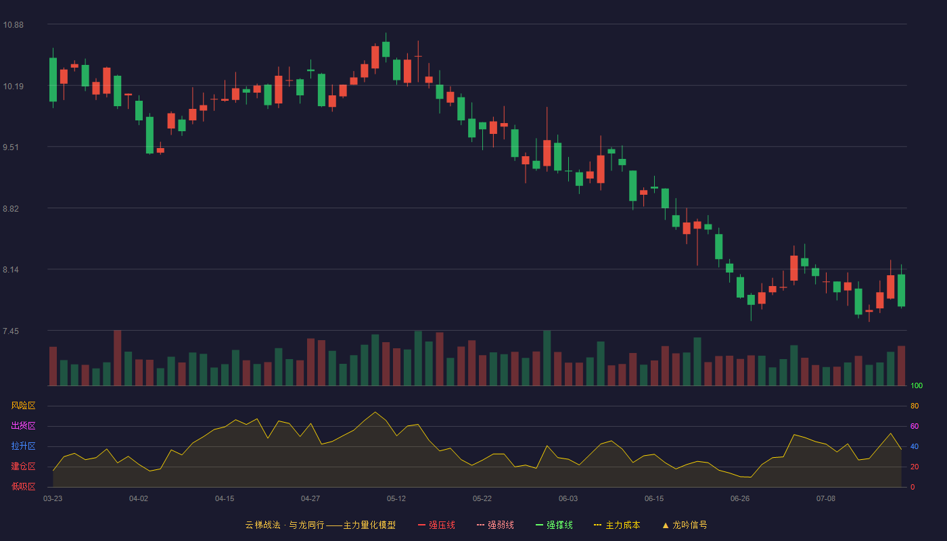The image size is (947, 541).
Task: Click the 07-08 date axis label
Action: [826, 499]
